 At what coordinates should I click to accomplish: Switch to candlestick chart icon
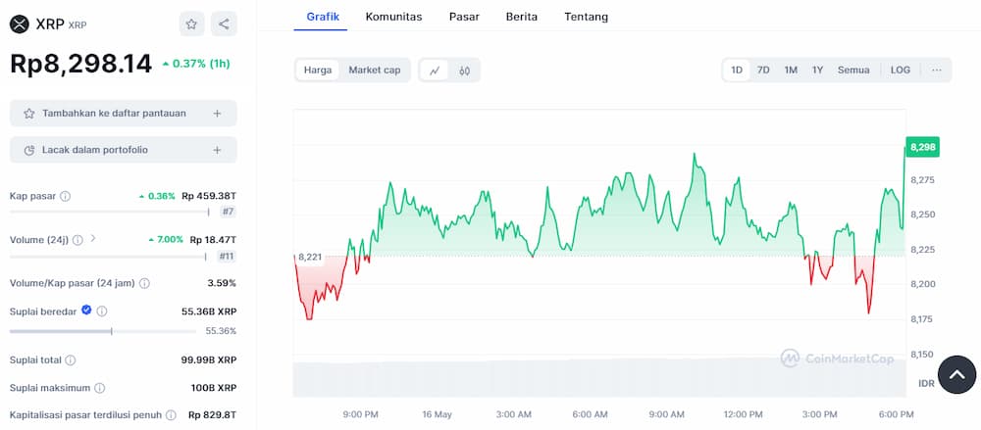pos(464,71)
